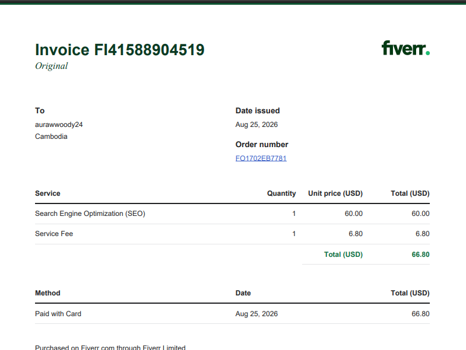
Task: Click the 'Quantity' column header
Action: point(281,193)
